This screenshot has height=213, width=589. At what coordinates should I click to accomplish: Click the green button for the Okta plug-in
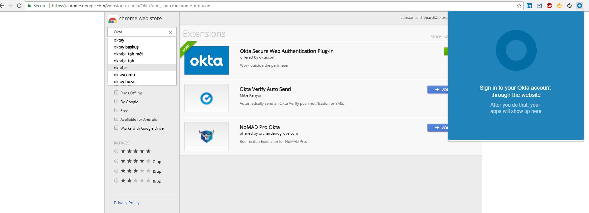pos(446,52)
